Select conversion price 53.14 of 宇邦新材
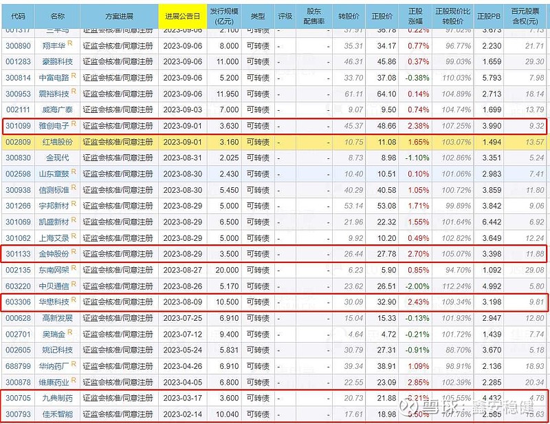This screenshot has width=550, height=424. (x=353, y=206)
